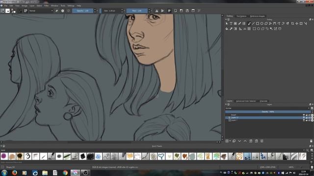Toggle horizontal mirror mode in toolbar
The height and width of the screenshot is (176, 314).
pyautogui.click(x=157, y=11)
